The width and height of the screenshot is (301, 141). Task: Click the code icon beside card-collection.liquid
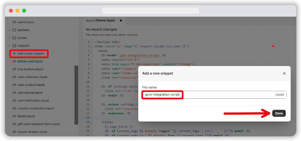coord(14,77)
